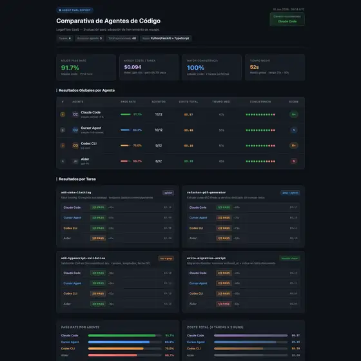The width and height of the screenshot is (361, 361).
Task: Click the B+ score badge for Codex CLI
Action: tap(293, 146)
